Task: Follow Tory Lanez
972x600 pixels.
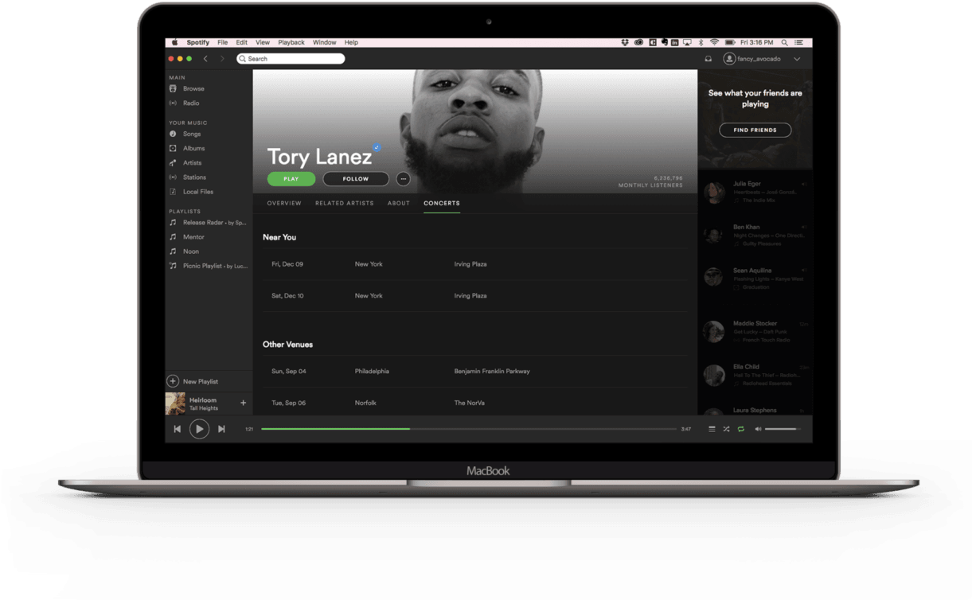Action: point(356,179)
